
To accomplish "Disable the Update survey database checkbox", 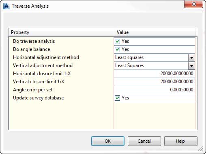I will (117, 98).
